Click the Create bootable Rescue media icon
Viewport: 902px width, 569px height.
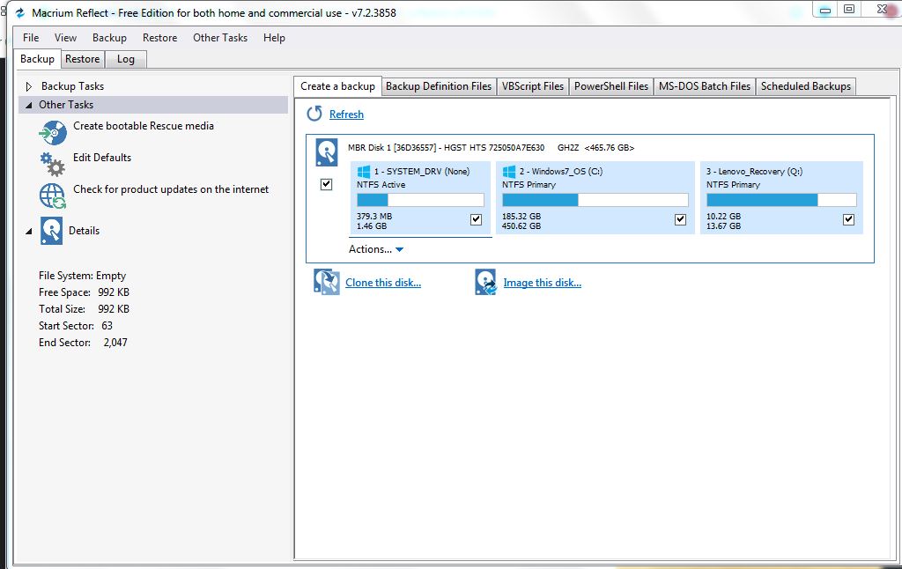pos(53,132)
